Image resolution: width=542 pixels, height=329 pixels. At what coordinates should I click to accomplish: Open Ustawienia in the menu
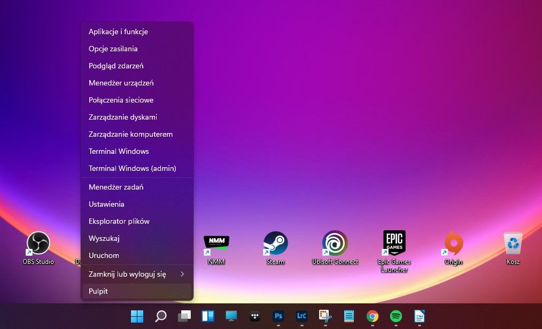point(137,204)
